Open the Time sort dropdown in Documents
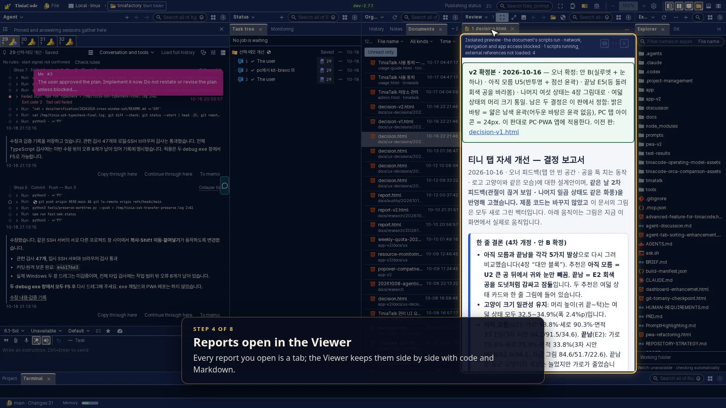The width and height of the screenshot is (726, 408). 448,42
